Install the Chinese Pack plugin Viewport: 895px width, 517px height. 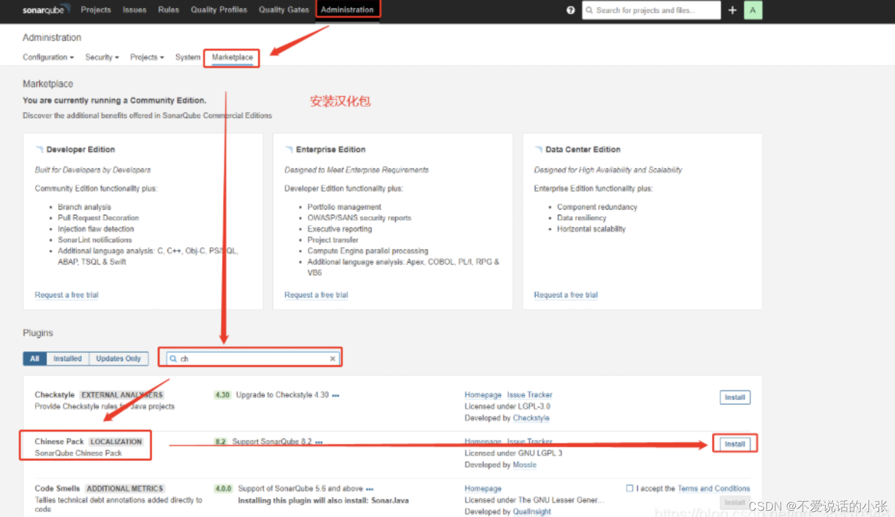click(734, 444)
